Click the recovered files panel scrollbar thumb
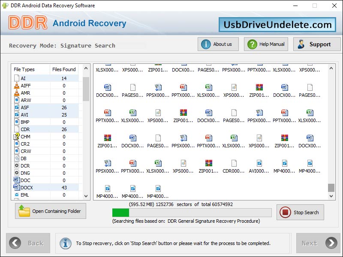The width and height of the screenshot is (343, 257). [331, 188]
